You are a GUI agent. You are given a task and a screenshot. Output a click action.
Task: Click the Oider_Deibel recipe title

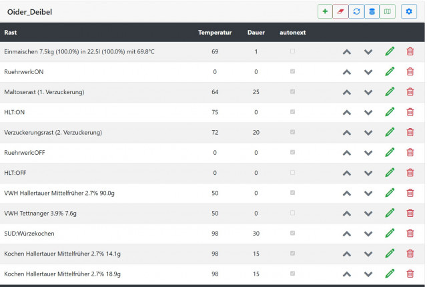pyautogui.click(x=29, y=12)
